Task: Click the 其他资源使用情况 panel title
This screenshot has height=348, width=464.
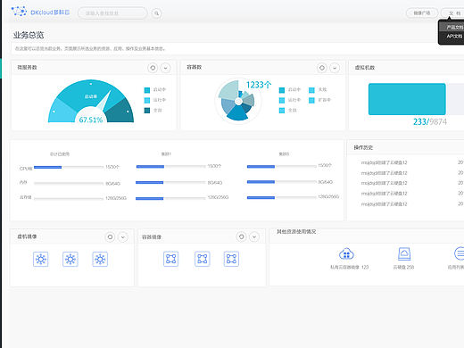Action: pyautogui.click(x=296, y=231)
